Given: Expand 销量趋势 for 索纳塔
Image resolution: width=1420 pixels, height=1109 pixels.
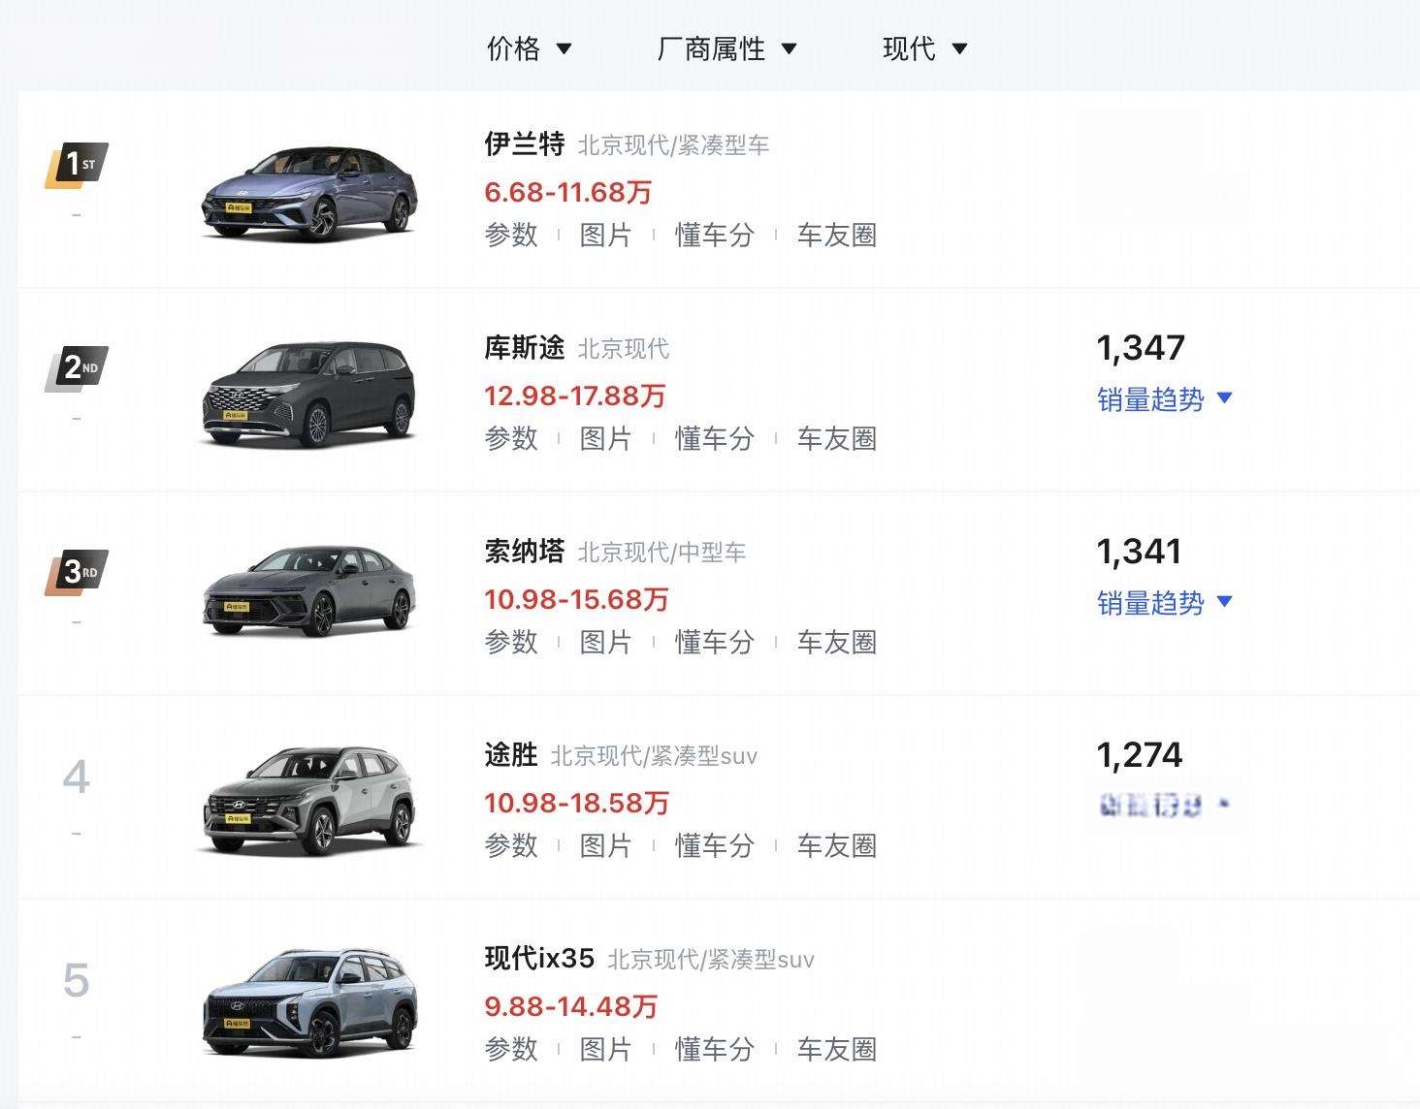Looking at the screenshot, I should tap(1164, 603).
